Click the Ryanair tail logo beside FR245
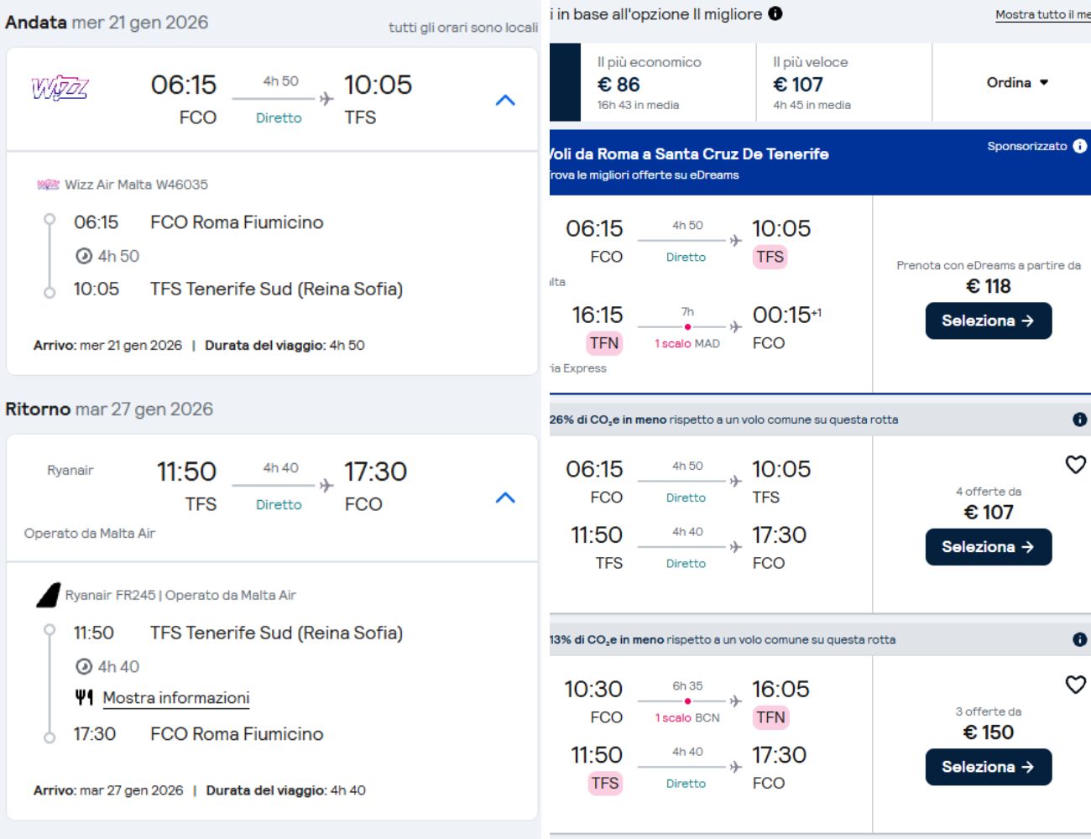The height and width of the screenshot is (839, 1091). tap(49, 595)
